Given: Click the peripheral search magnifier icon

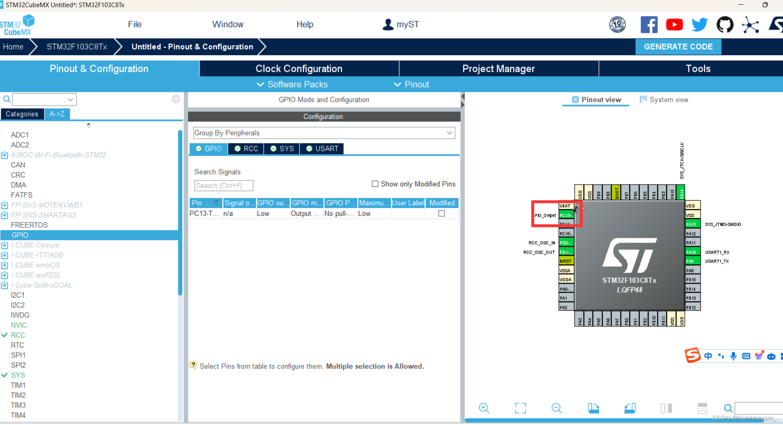Looking at the screenshot, I should tap(7, 100).
